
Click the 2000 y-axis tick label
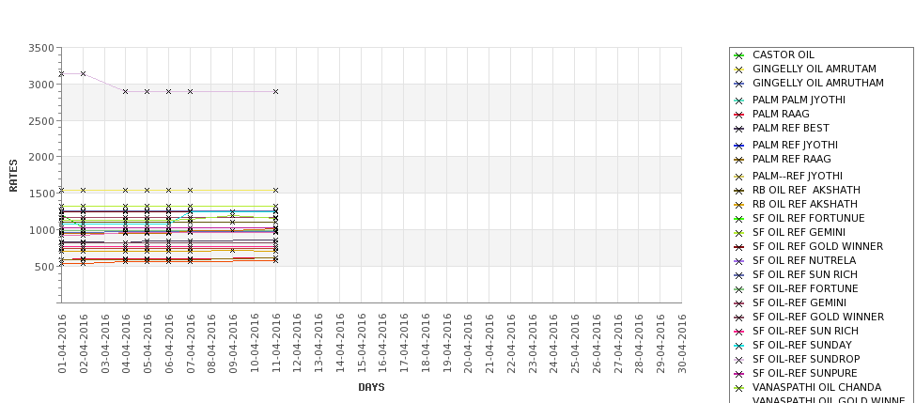pos(41,157)
